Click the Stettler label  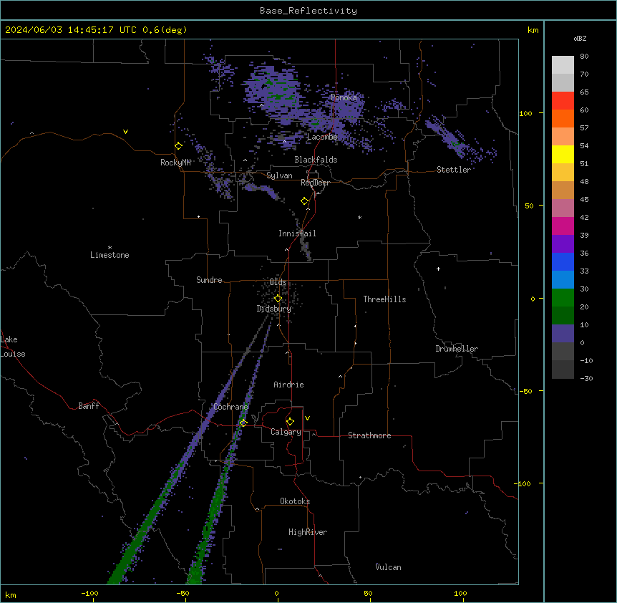coord(454,170)
